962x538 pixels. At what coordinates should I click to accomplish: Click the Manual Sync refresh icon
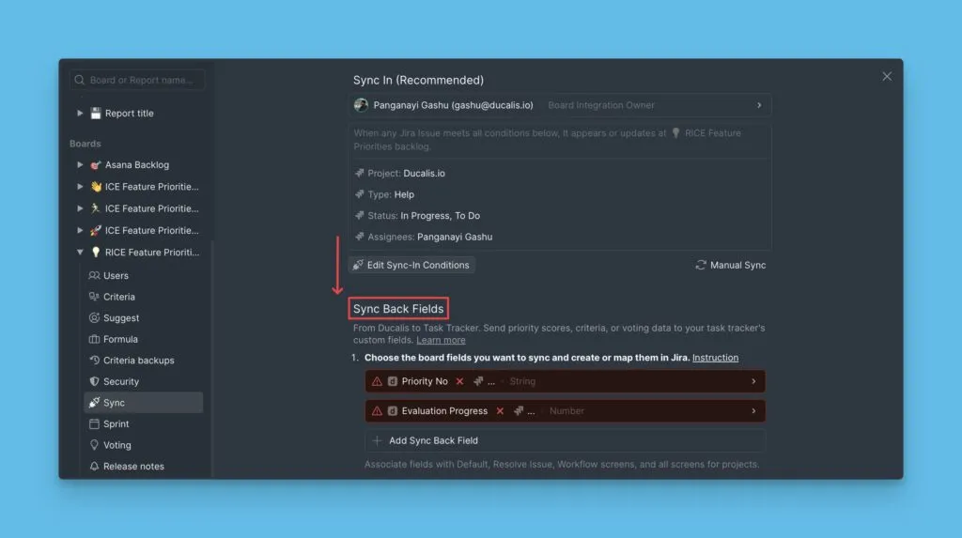(x=701, y=266)
